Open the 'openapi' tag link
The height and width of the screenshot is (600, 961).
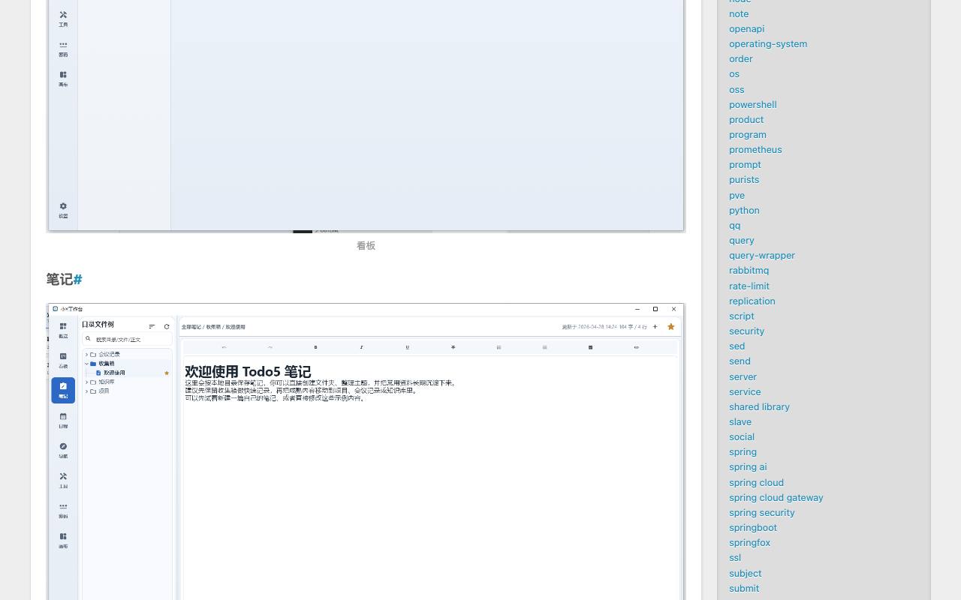pos(746,28)
